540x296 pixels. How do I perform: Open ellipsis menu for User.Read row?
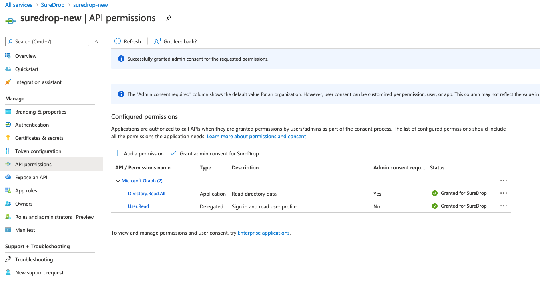point(504,206)
